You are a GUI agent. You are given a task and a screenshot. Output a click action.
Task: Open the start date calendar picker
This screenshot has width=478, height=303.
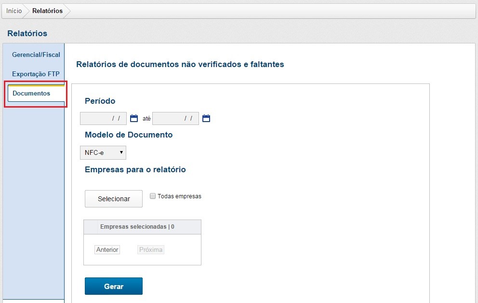point(134,119)
